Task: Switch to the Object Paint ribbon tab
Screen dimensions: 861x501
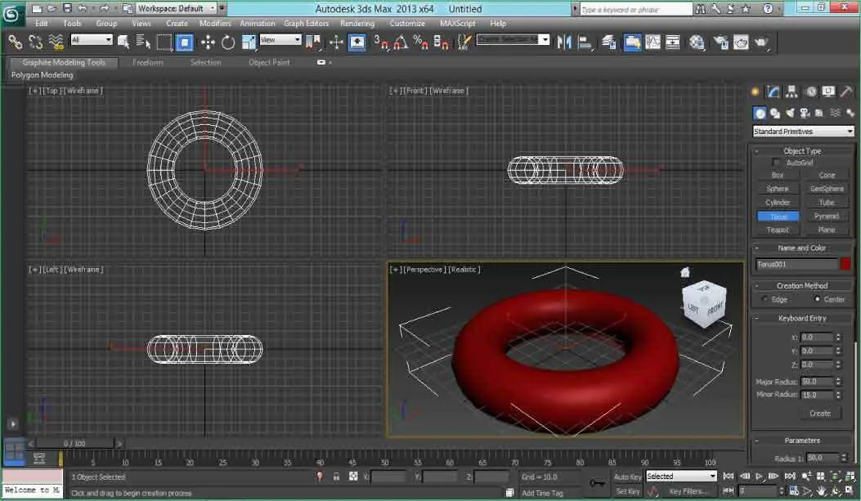Action: point(269,63)
